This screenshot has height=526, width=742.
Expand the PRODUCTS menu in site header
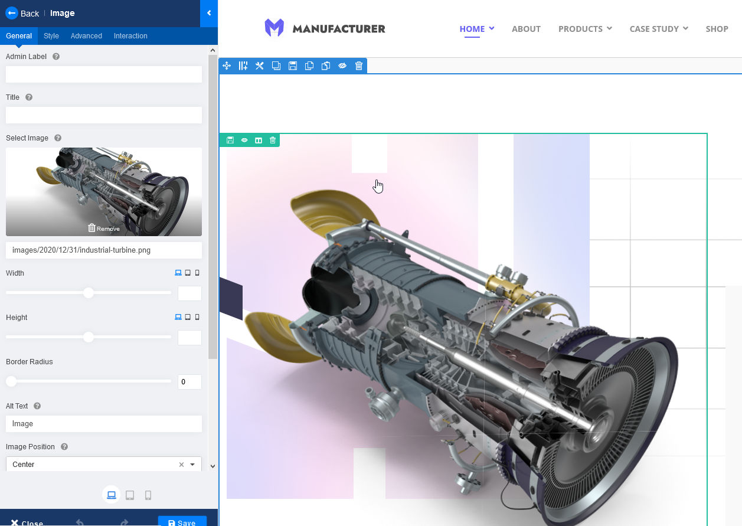pyautogui.click(x=585, y=29)
